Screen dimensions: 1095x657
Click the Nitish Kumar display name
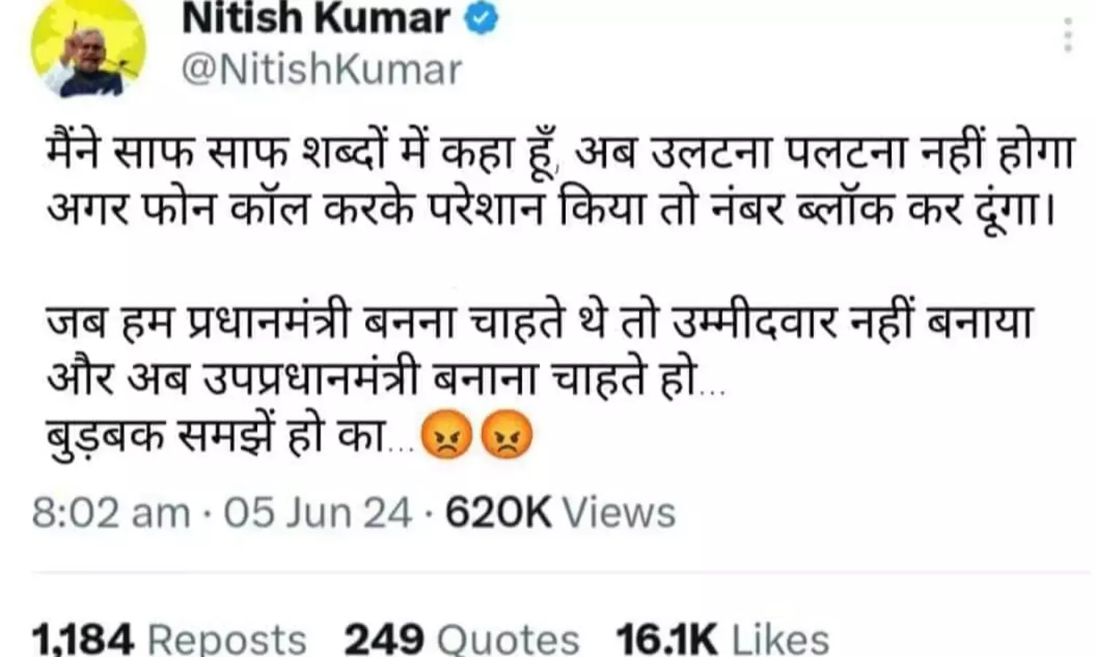pos(315,18)
